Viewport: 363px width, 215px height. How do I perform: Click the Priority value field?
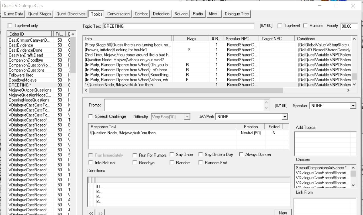click(349, 26)
